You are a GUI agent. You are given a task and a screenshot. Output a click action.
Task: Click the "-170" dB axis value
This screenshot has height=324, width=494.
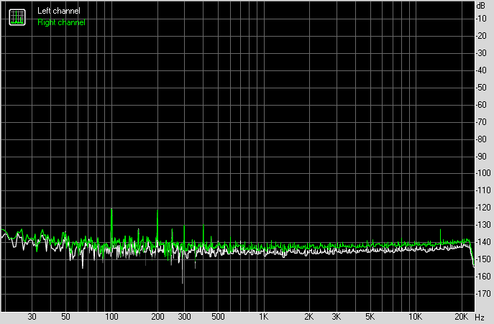[x=483, y=293]
